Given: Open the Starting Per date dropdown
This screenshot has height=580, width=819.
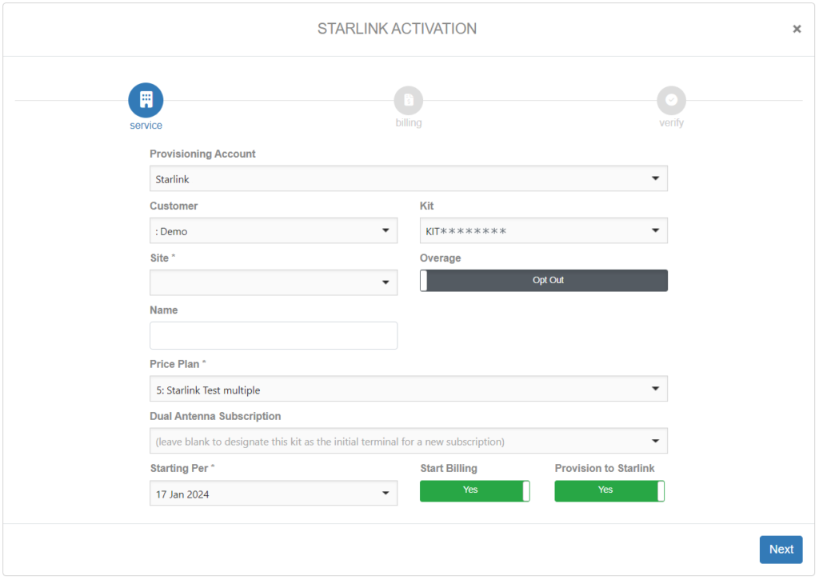Looking at the screenshot, I should [x=273, y=494].
